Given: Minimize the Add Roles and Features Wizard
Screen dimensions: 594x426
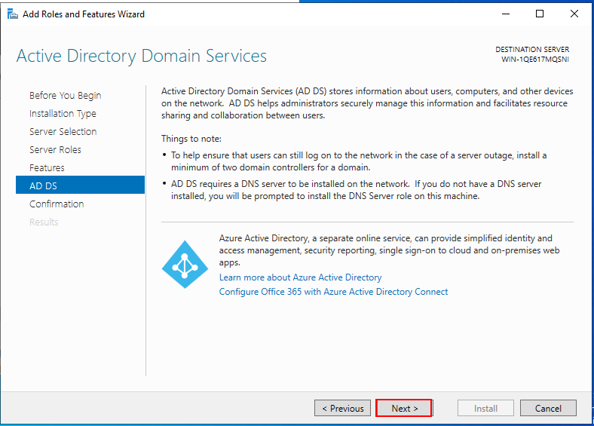Looking at the screenshot, I should click(506, 14).
